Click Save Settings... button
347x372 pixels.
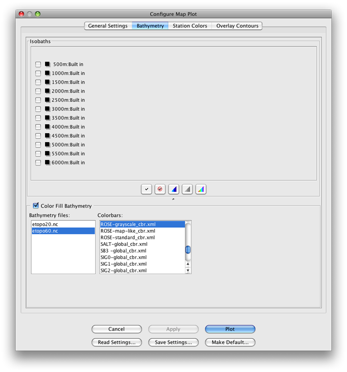tap(173, 342)
